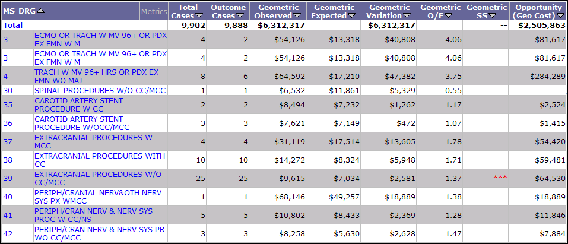Open the Total Cases column dropdown arrow

coord(199,16)
